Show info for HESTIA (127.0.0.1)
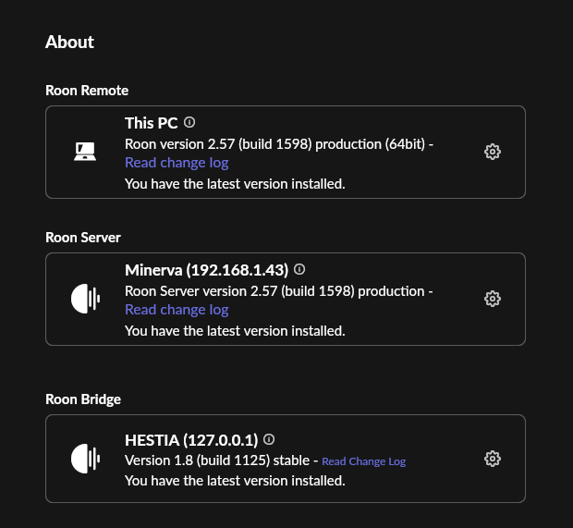The image size is (573, 528). pos(269,439)
